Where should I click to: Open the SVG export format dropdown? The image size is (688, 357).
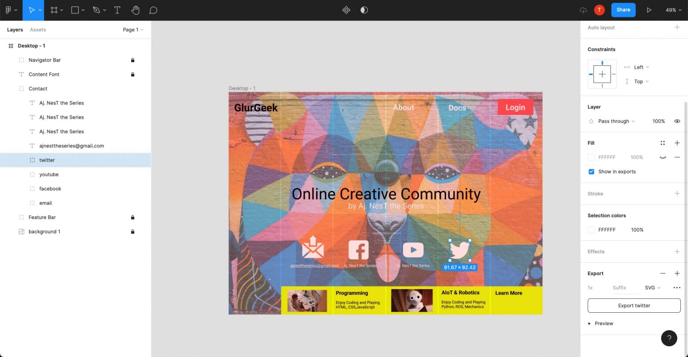[x=653, y=288]
